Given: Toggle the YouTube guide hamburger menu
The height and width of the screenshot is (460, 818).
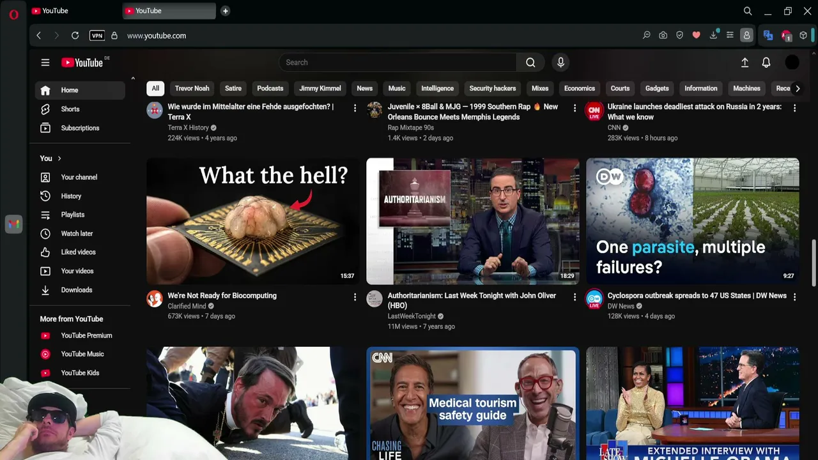Looking at the screenshot, I should (45, 63).
